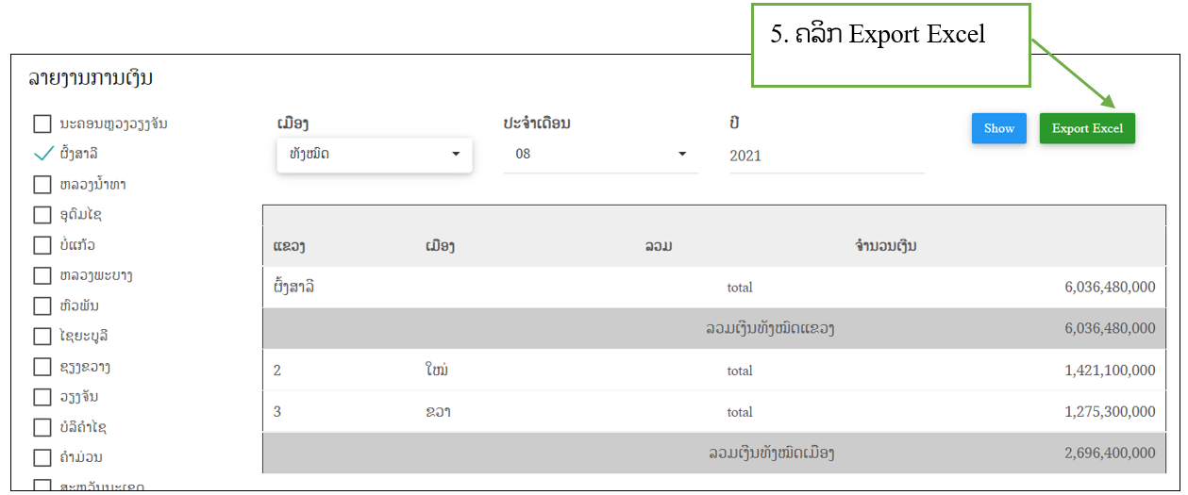Click the ເມືອງ column header in table
1188x495 pixels.
click(x=441, y=246)
